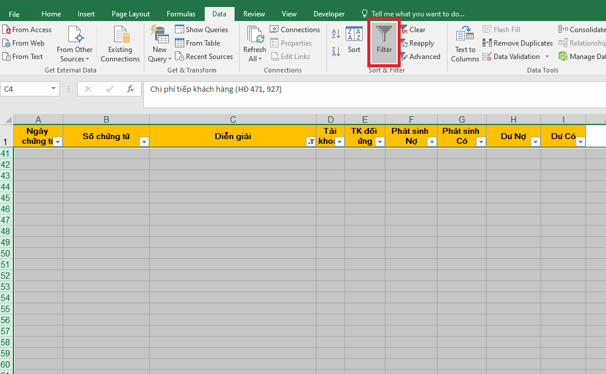Click the From Access import icon
The image size is (606, 374).
pyautogui.click(x=7, y=30)
